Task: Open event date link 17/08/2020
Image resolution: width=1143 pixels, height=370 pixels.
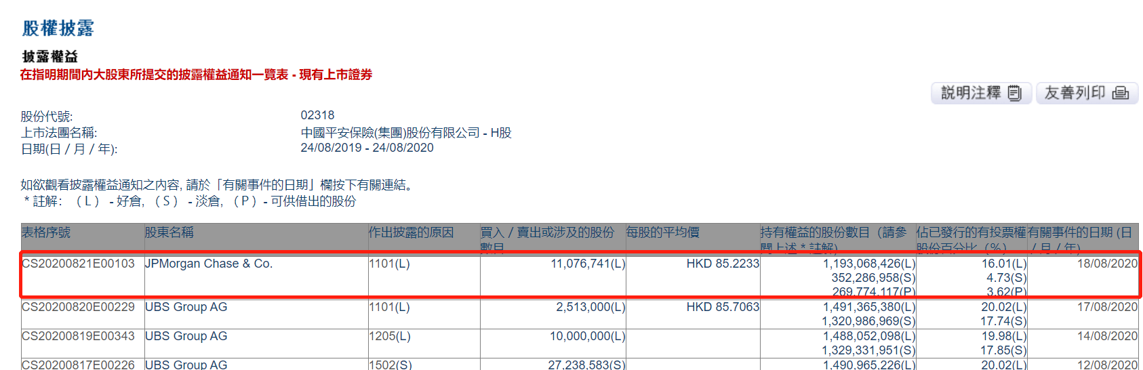Action: pyautogui.click(x=1107, y=307)
